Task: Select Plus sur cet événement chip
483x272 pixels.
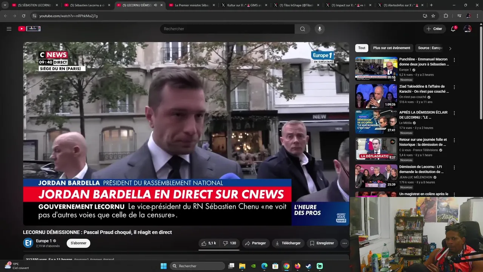Action: [x=392, y=48]
